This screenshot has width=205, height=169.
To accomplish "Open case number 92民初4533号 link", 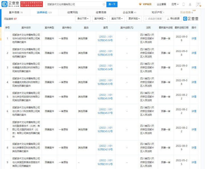I will pyautogui.click(x=105, y=82).
